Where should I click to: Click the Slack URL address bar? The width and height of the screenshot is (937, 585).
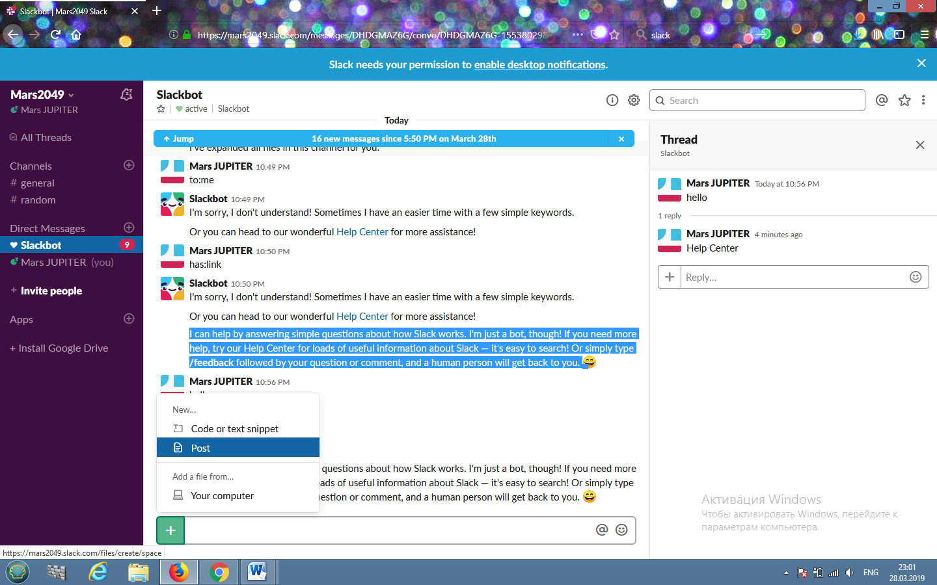pos(371,35)
